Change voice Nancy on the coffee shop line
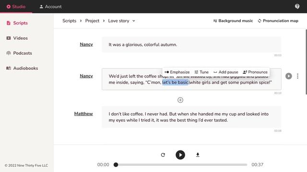Image resolution: width=307 pixels, height=172 pixels. 86,76
